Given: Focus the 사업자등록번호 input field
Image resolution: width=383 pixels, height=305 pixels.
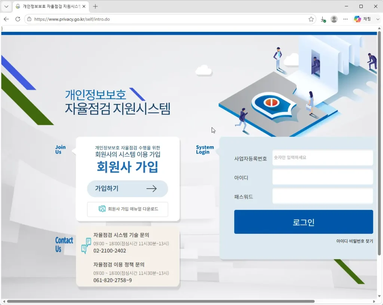Looking at the screenshot, I should pyautogui.click(x=323, y=158).
